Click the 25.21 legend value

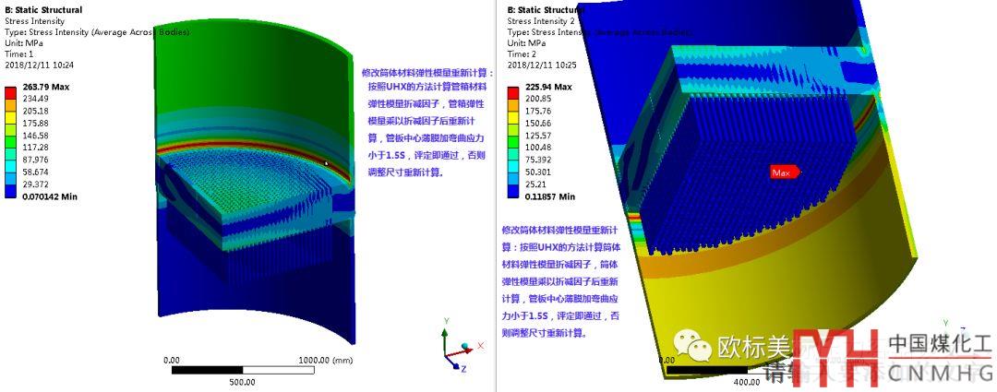coord(535,184)
